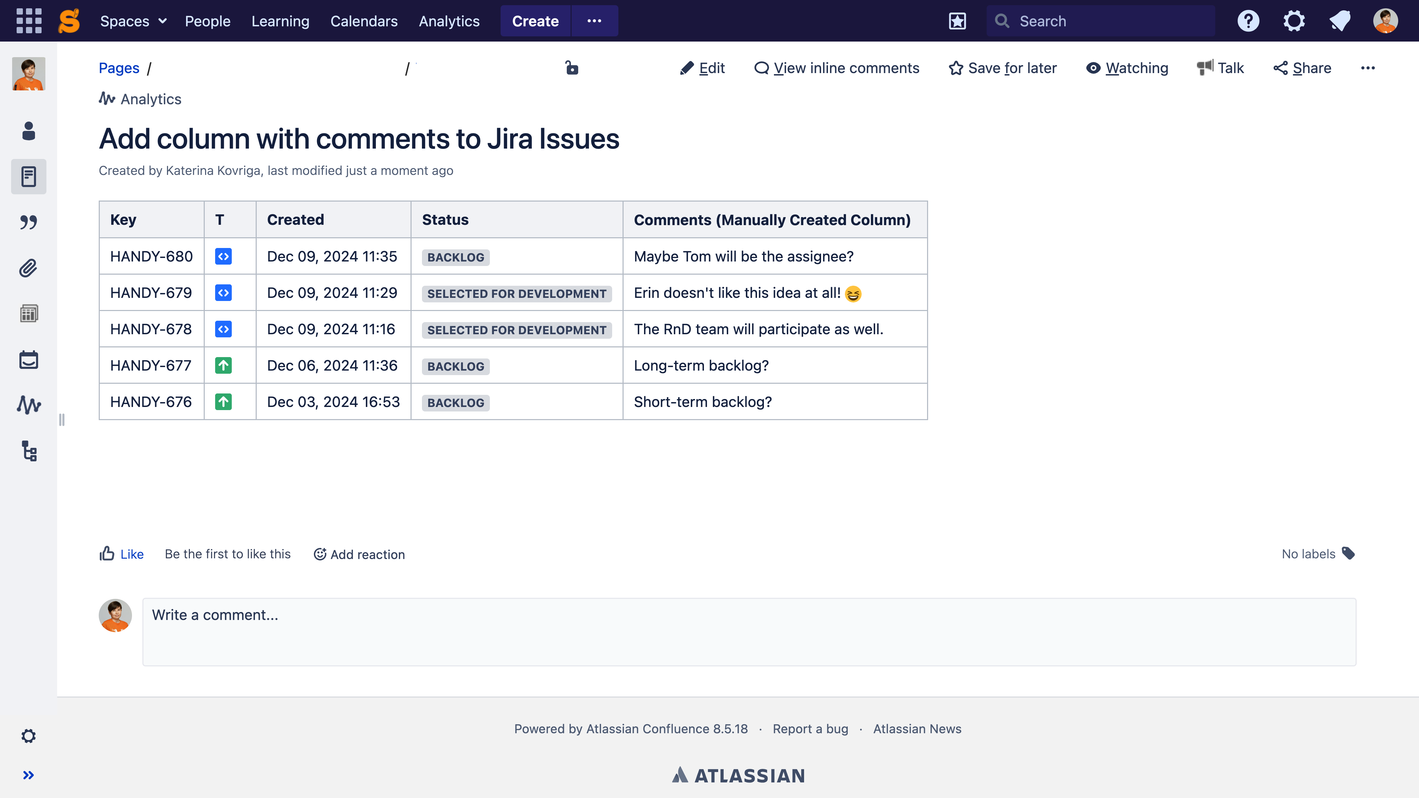Click Save for later star
The image size is (1419, 798).
click(1003, 68)
